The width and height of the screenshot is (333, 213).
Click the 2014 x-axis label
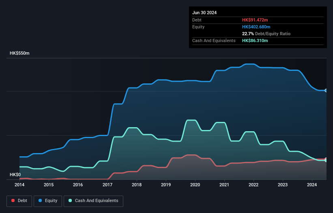click(x=19, y=185)
